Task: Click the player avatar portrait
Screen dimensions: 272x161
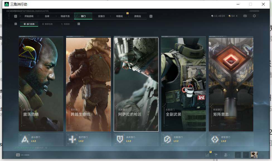Action: point(254,155)
